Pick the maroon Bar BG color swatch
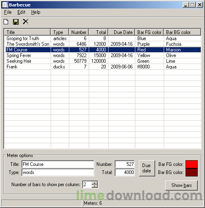 point(192,172)
